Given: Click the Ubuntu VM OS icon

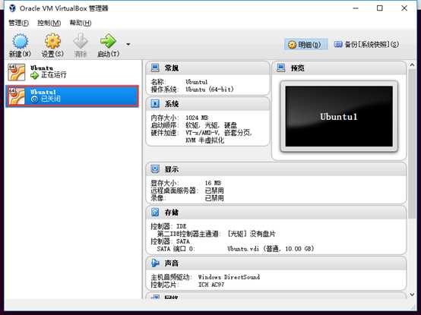Looking at the screenshot, I should pyautogui.click(x=17, y=72).
